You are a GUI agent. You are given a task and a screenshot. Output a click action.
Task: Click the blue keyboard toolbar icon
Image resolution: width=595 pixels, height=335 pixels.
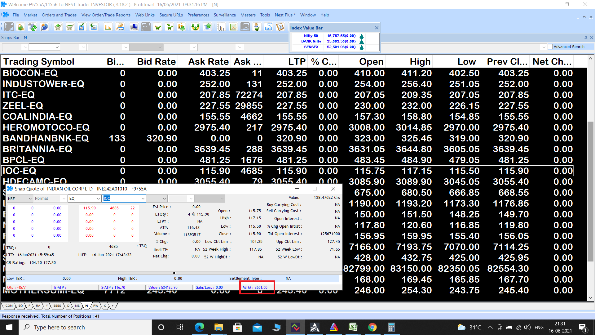tap(269, 27)
